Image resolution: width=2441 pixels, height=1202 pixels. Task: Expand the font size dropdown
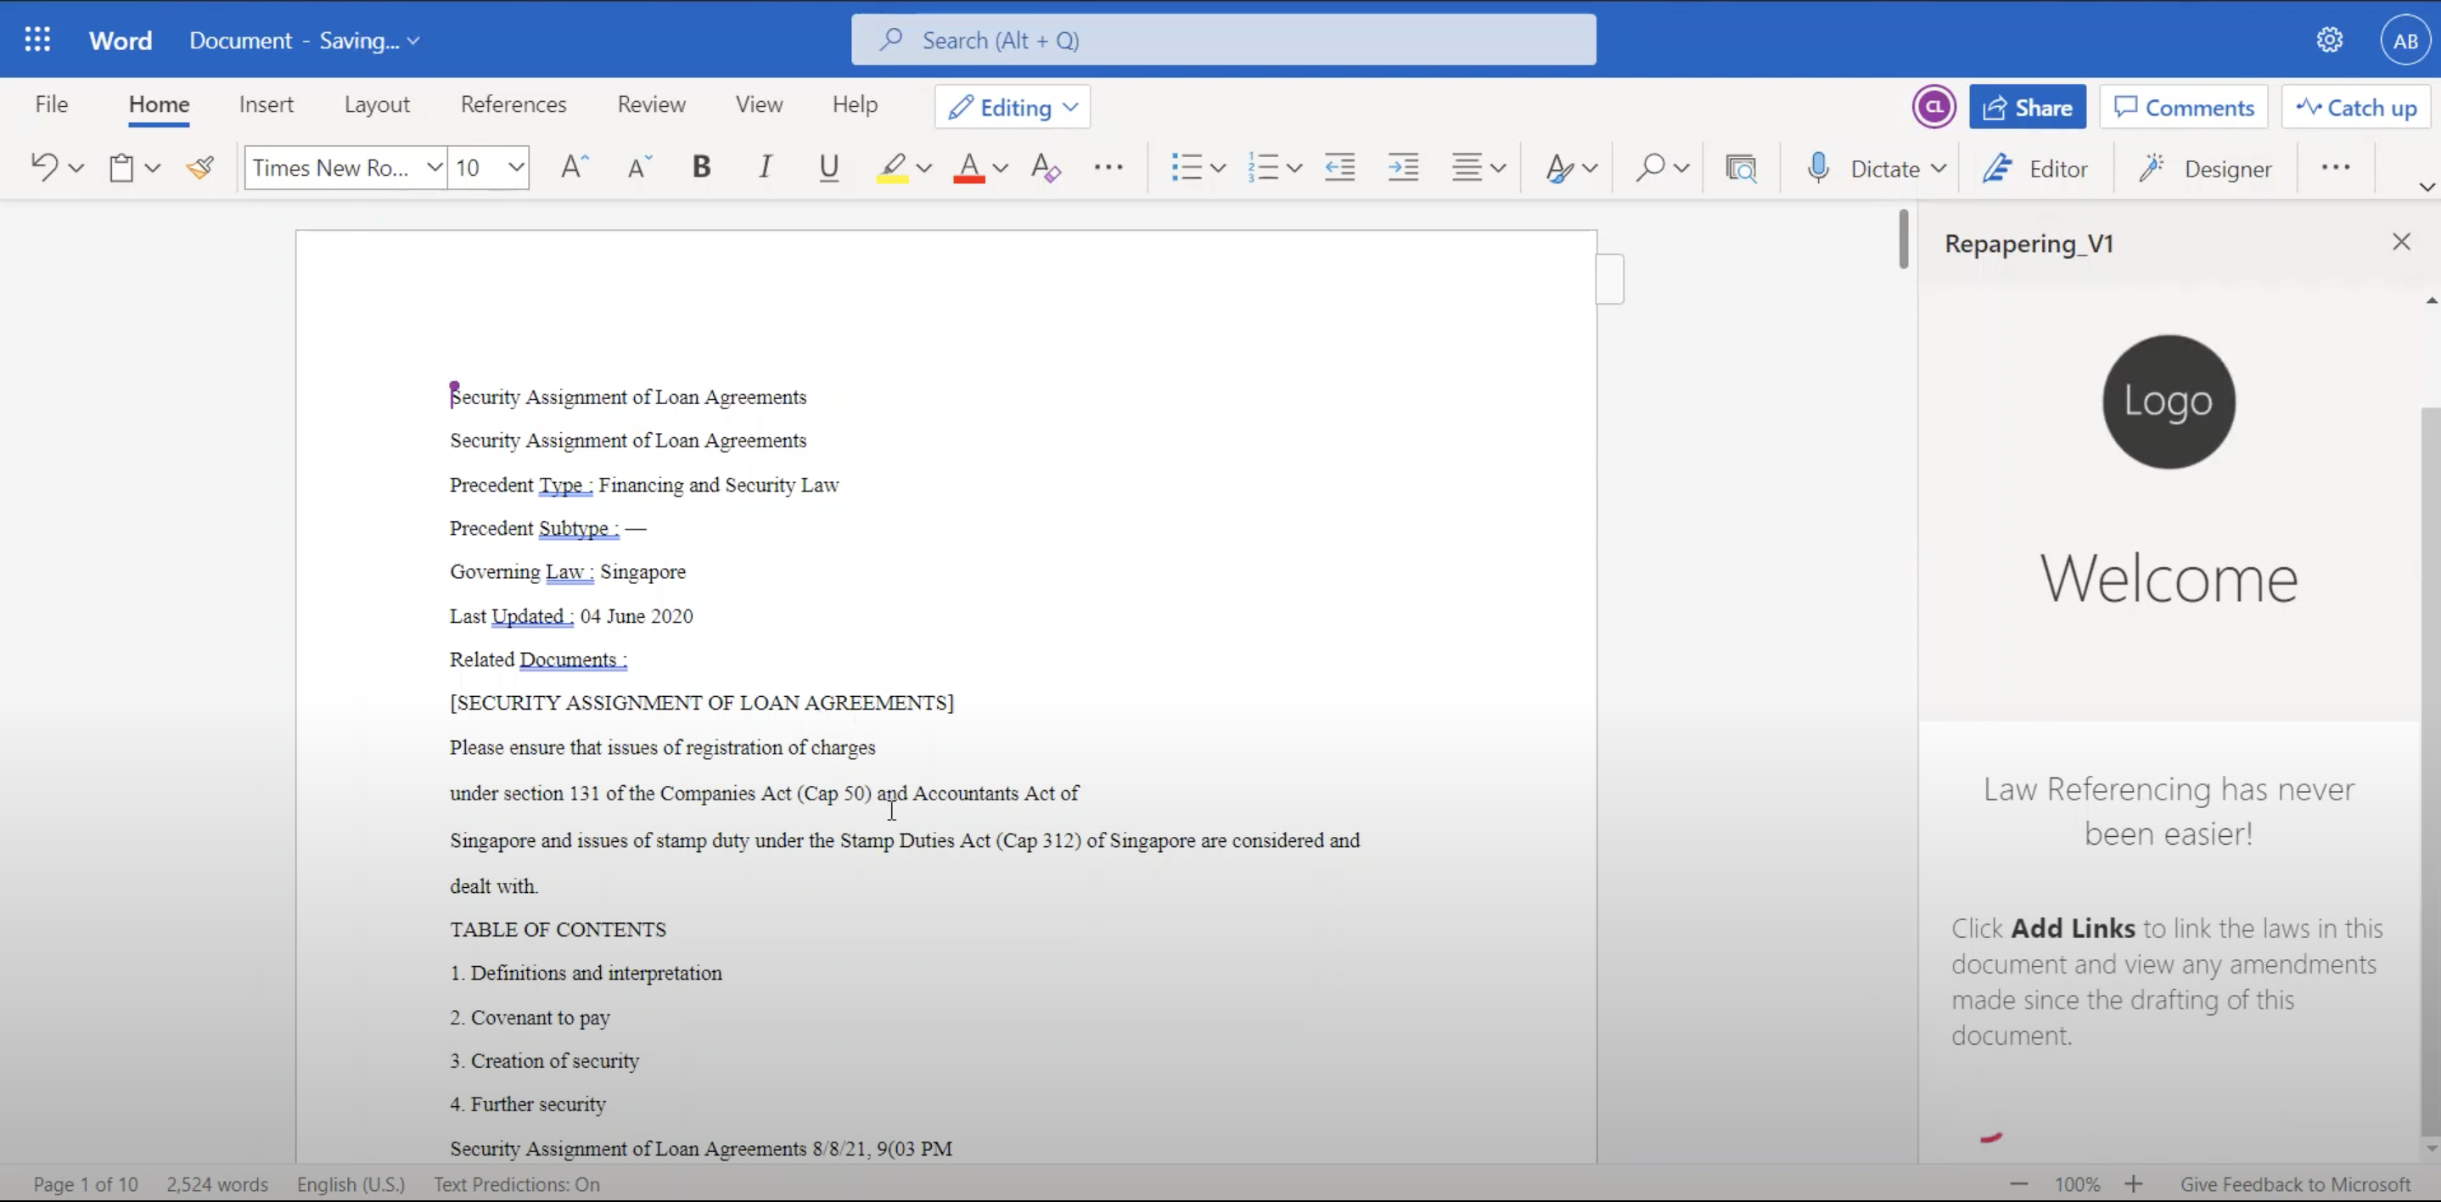click(x=515, y=168)
